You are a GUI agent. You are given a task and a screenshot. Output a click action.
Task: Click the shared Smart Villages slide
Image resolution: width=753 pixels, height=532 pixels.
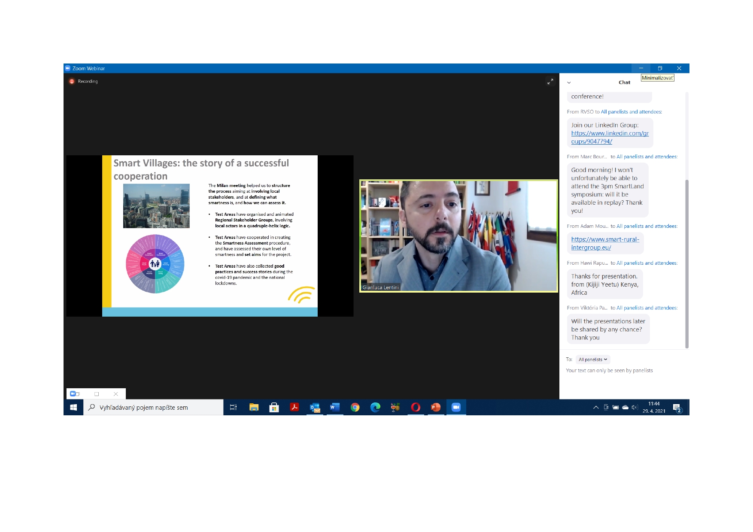click(x=210, y=236)
